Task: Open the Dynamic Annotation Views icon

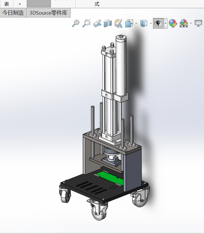Action: click(x=118, y=24)
